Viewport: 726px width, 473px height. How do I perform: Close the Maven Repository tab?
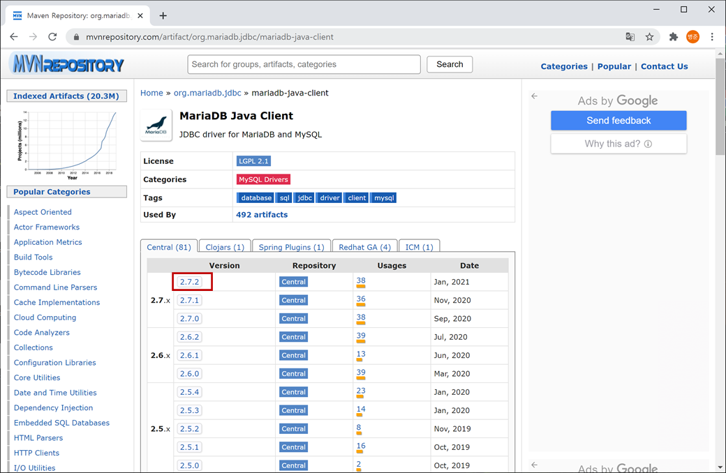140,16
